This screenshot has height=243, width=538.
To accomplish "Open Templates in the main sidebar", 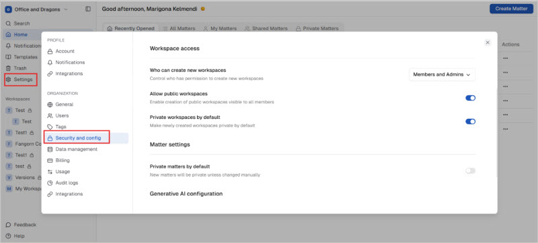I will [22, 57].
